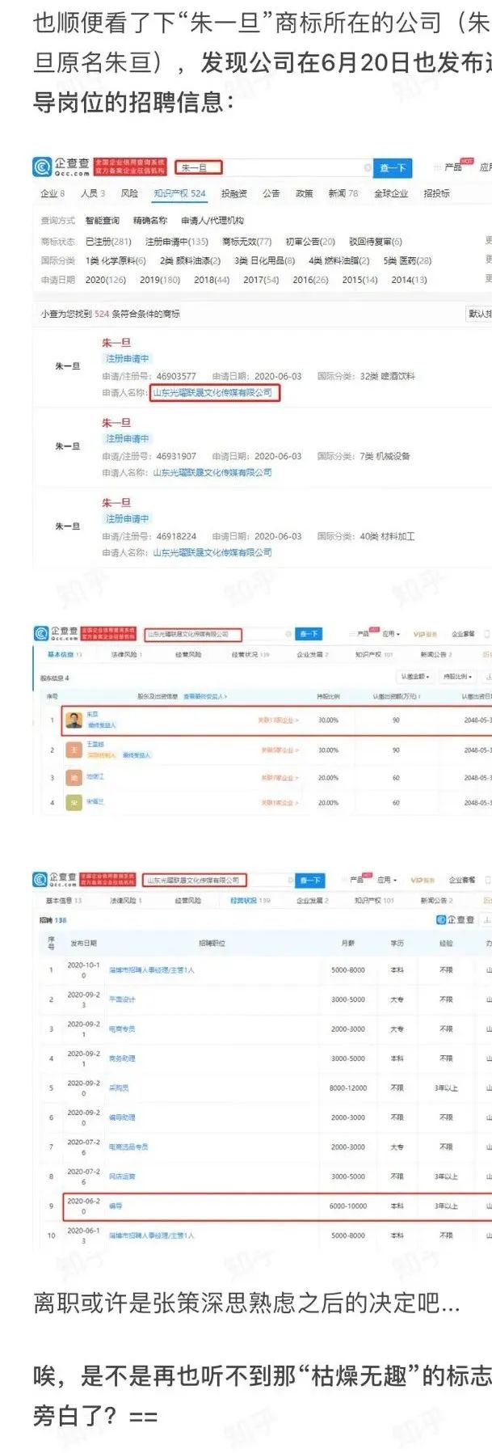Screen dimensions: 492x1453
Task: Open the 电商专员 job listing
Action: (x=122, y=1029)
